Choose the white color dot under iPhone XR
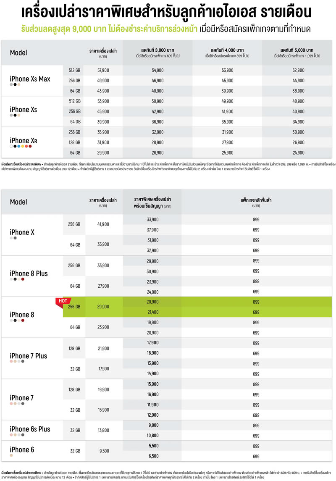336x481 pixels. coord(11,146)
